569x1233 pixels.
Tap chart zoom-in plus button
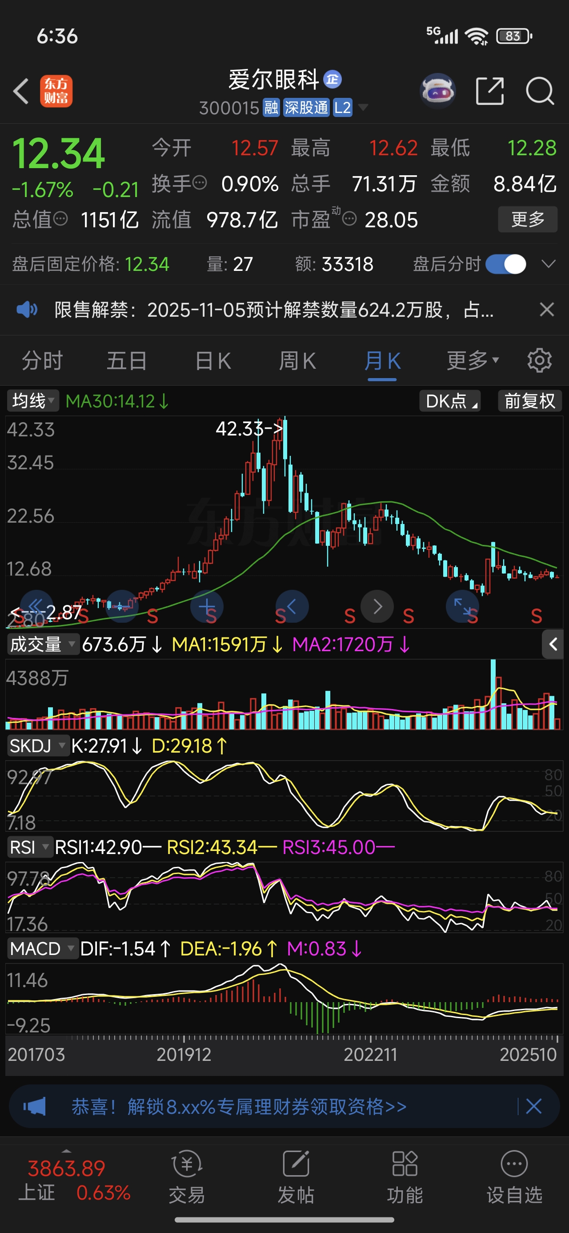[x=207, y=606]
